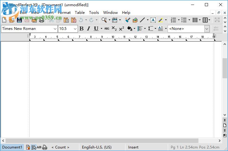Expand justification dropdown arrow
The width and height of the screenshot is (228, 151).
click(145, 29)
